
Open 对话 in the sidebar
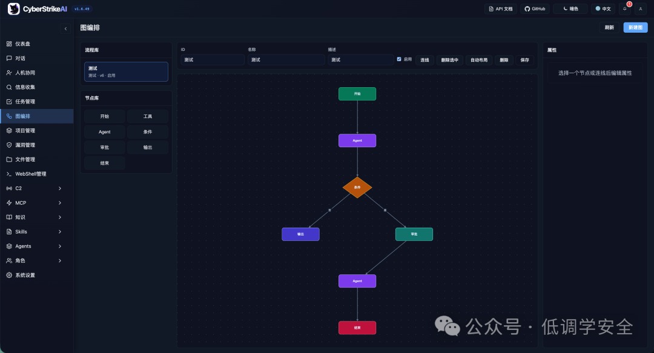(37, 58)
